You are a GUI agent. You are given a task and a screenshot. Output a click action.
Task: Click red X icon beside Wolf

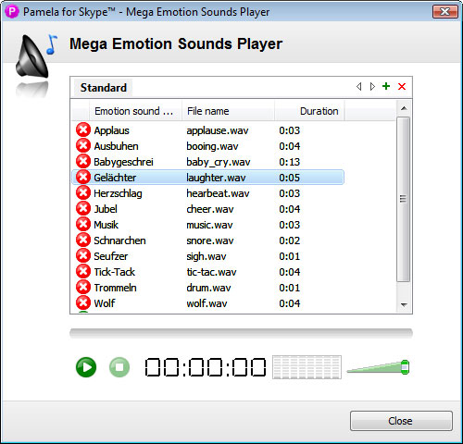pyautogui.click(x=83, y=302)
